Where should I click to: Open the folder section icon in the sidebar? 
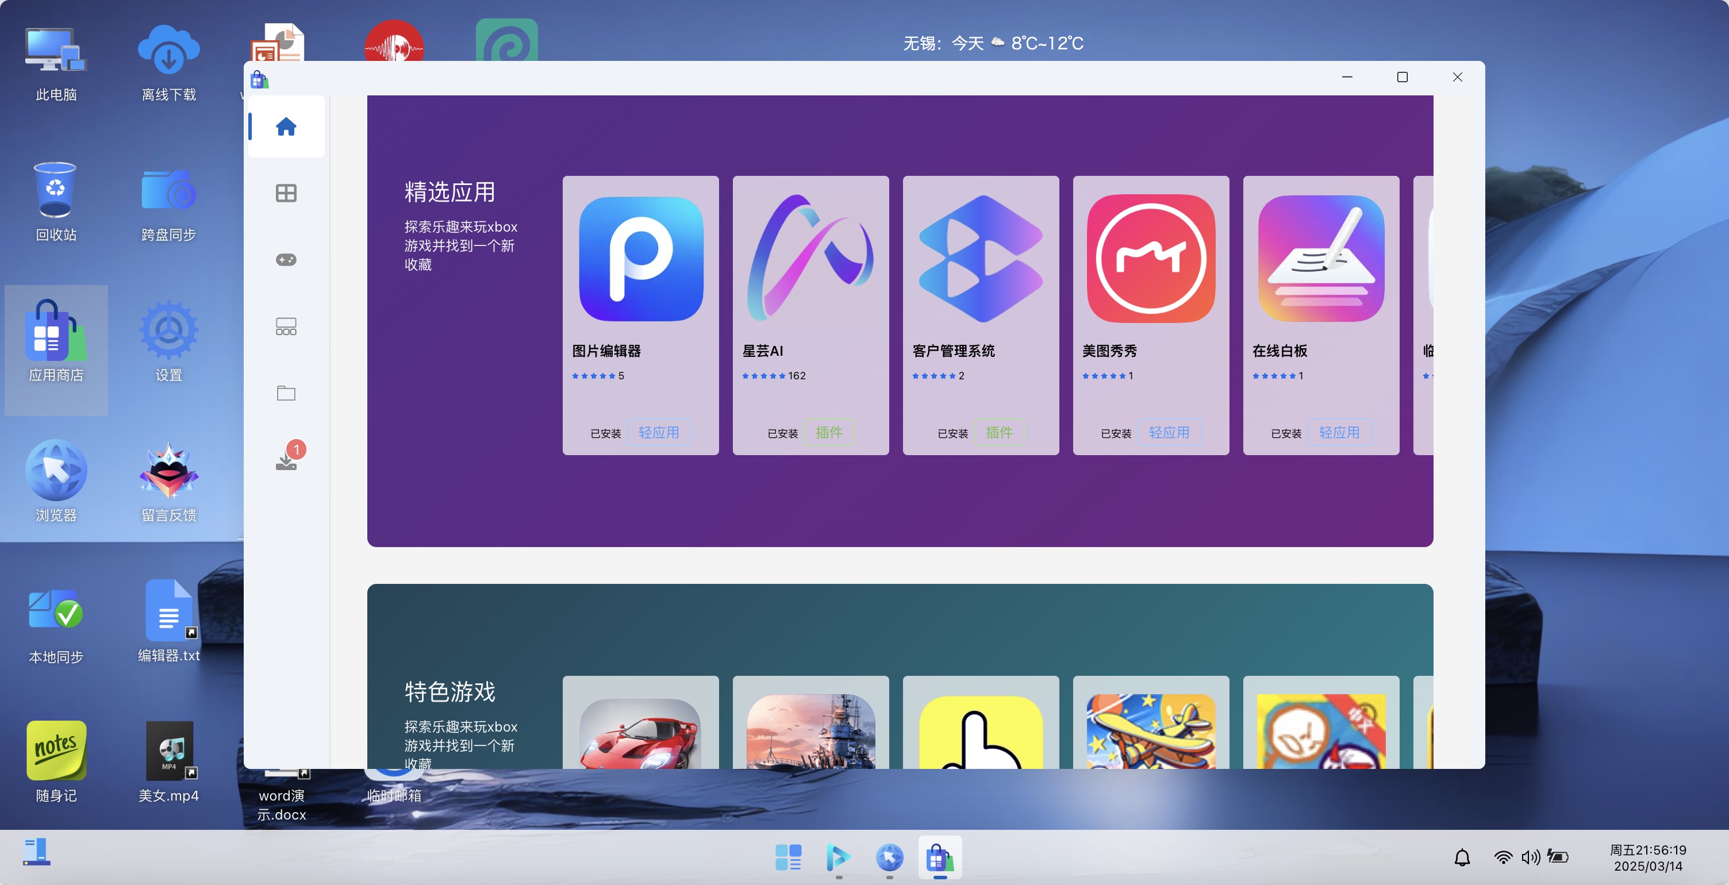pos(286,393)
